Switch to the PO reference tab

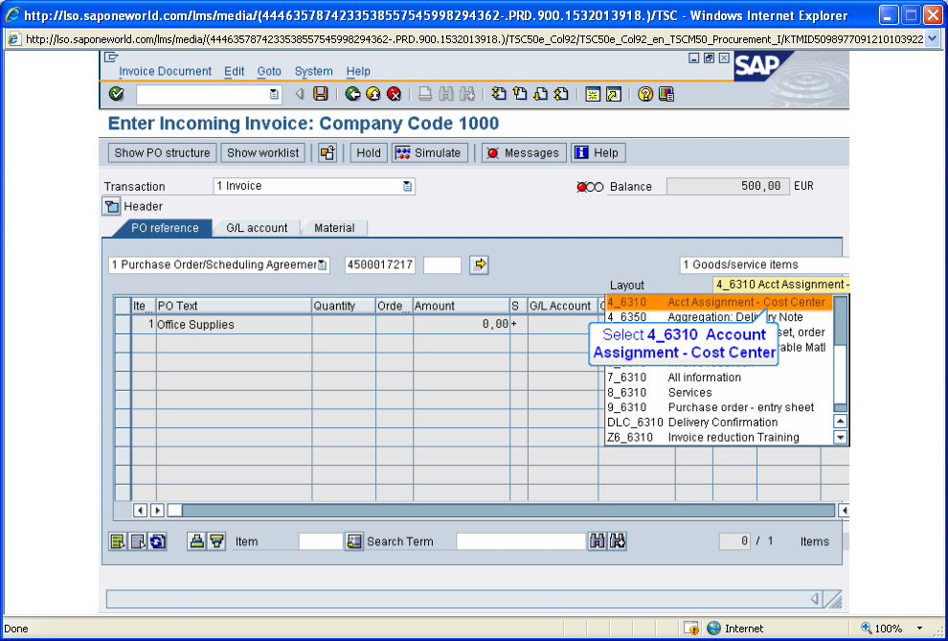click(x=165, y=228)
